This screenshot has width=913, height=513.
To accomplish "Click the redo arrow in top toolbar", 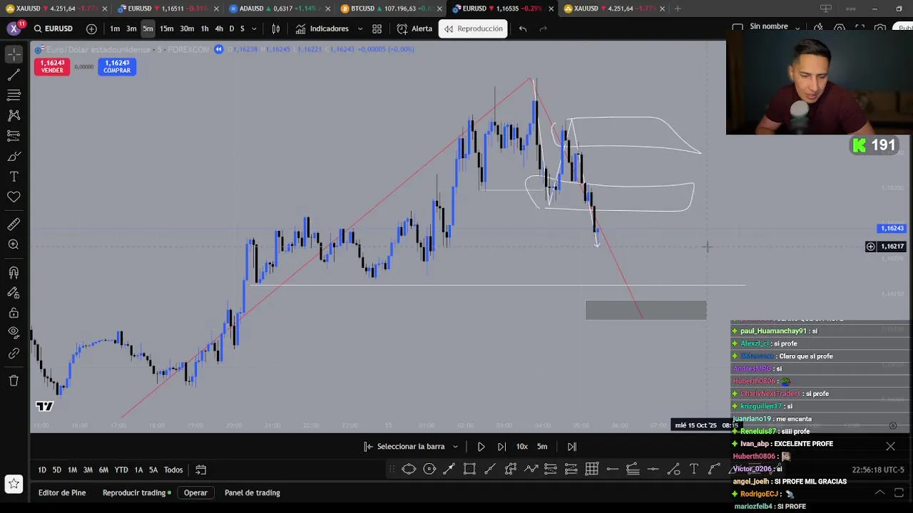I will coord(544,28).
